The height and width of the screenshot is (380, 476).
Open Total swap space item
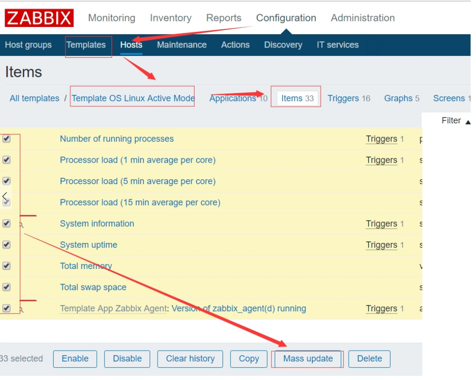93,287
